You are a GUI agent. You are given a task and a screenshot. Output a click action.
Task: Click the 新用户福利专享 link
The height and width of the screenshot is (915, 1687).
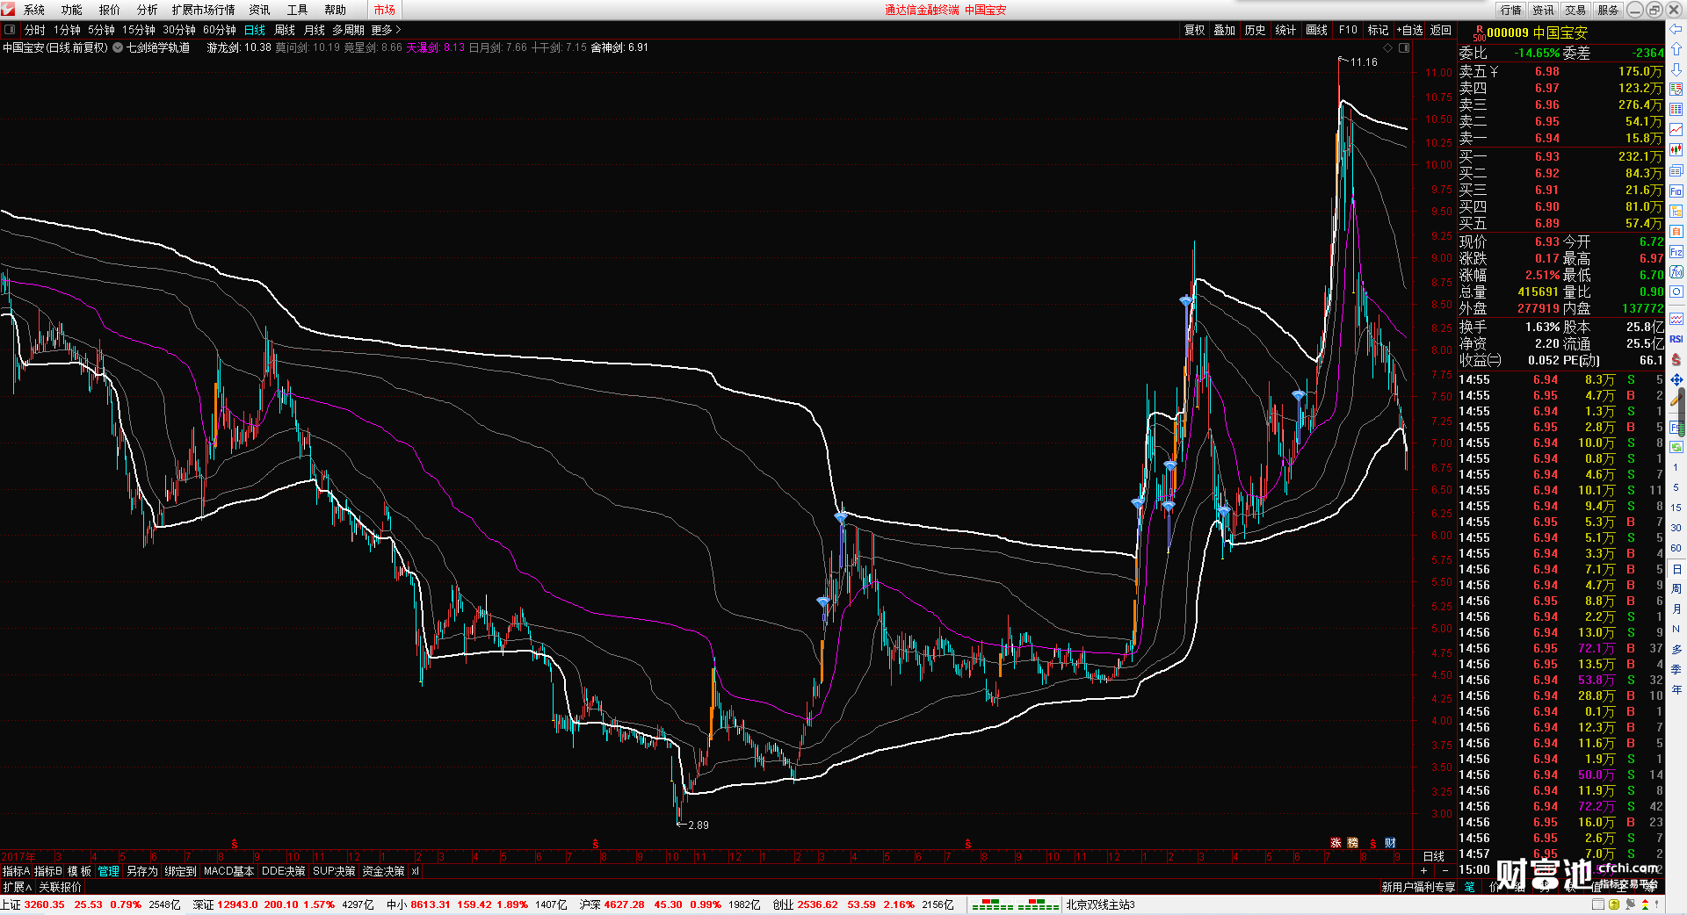point(1418,887)
